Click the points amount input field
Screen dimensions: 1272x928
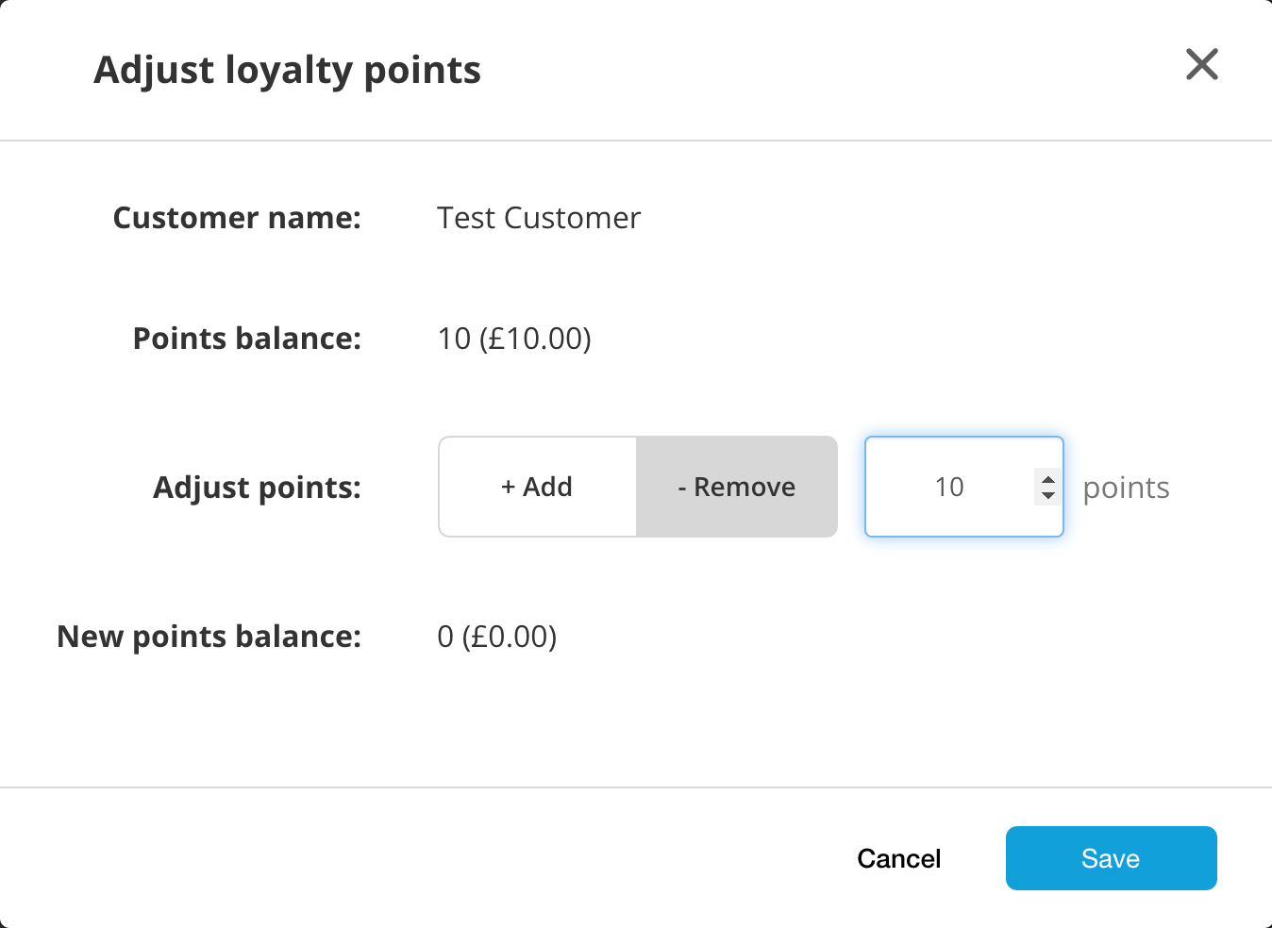pyautogui.click(x=948, y=487)
